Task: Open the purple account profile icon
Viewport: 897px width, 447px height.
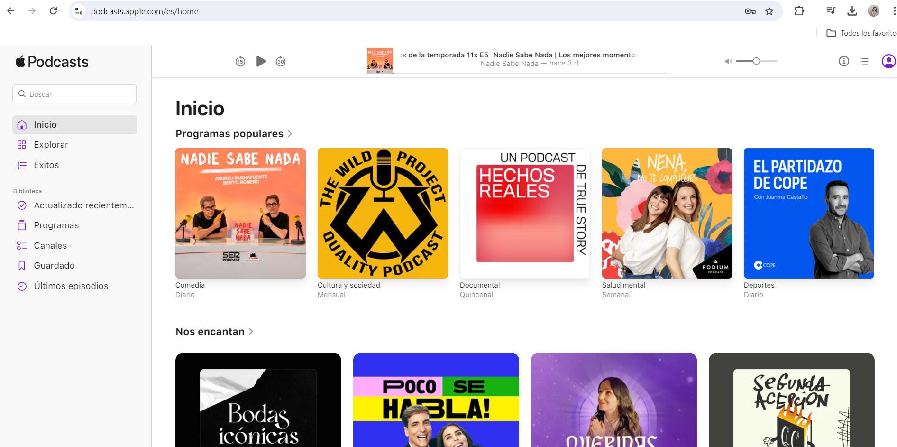Action: (888, 61)
